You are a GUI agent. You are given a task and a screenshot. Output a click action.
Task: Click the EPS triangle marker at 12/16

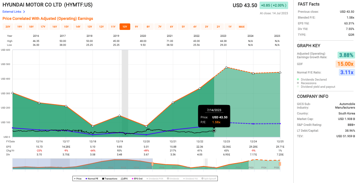[x=39, y=103]
